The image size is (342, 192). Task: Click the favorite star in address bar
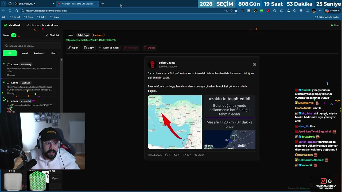coord(236,11)
